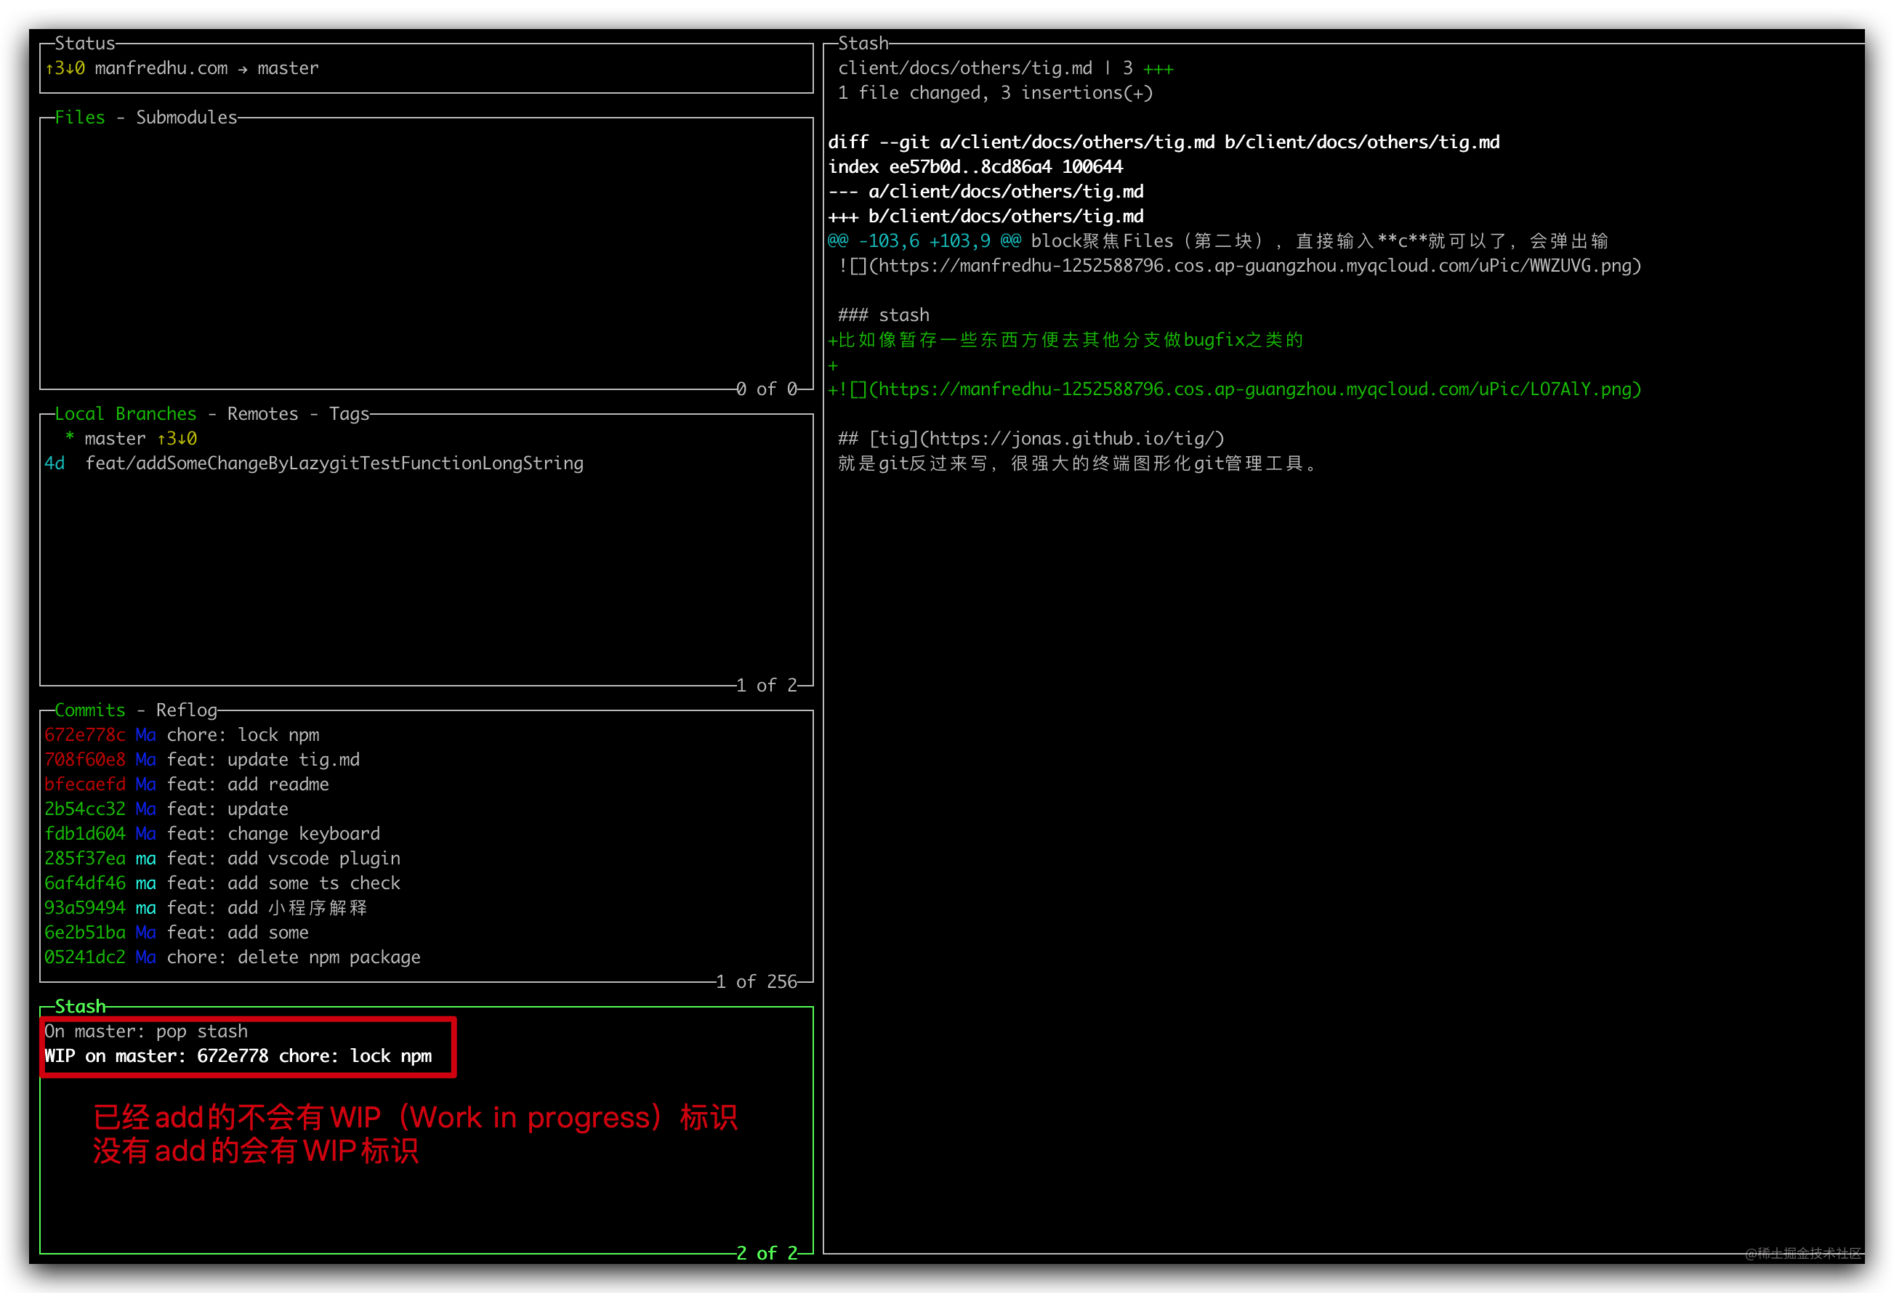Click the jonas.github.io/tig link
Viewport: 1894px width, 1293px height.
point(1076,439)
